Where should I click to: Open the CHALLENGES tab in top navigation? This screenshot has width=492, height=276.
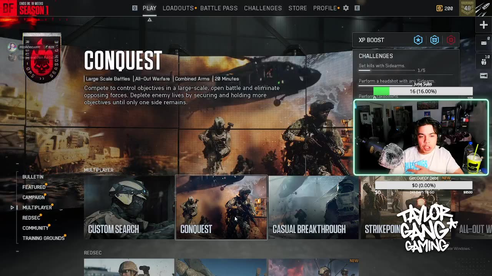(263, 8)
